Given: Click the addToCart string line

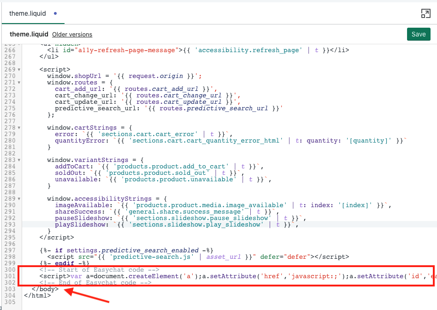Looking at the screenshot, I should [159, 167].
